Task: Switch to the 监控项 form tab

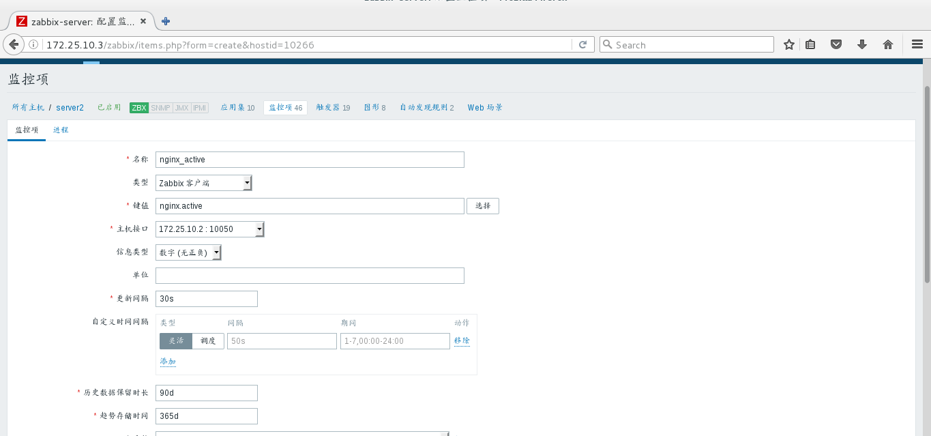Action: pos(27,130)
